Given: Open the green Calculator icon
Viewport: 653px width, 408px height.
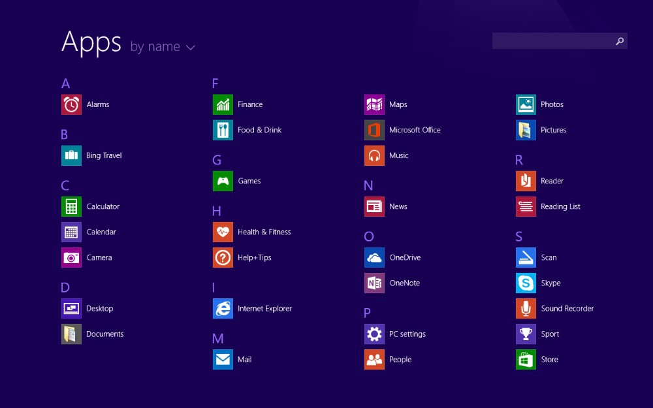Looking at the screenshot, I should [x=71, y=206].
